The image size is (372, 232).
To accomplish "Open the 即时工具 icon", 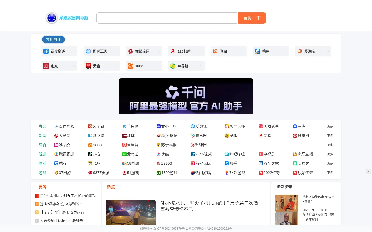I will click(88, 51).
